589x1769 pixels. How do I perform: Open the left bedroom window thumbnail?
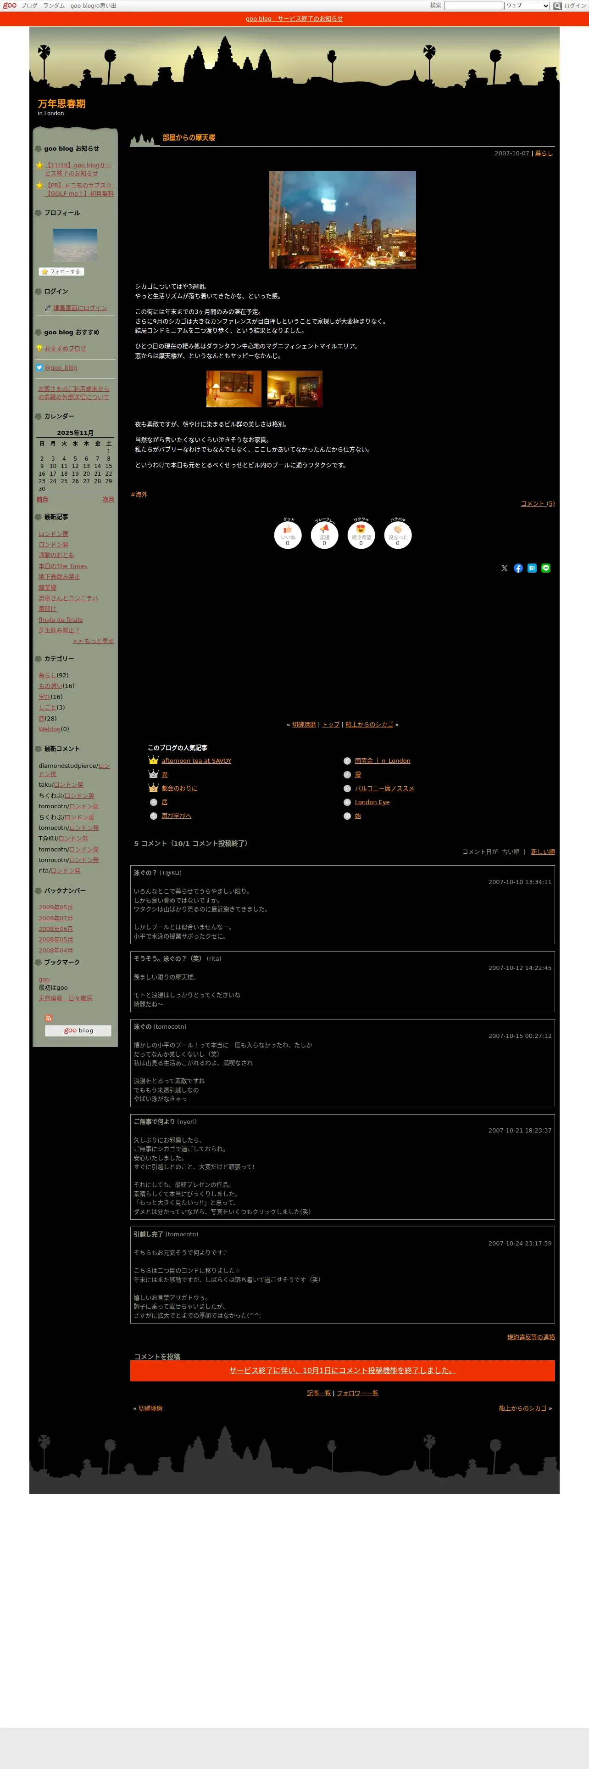[x=234, y=389]
